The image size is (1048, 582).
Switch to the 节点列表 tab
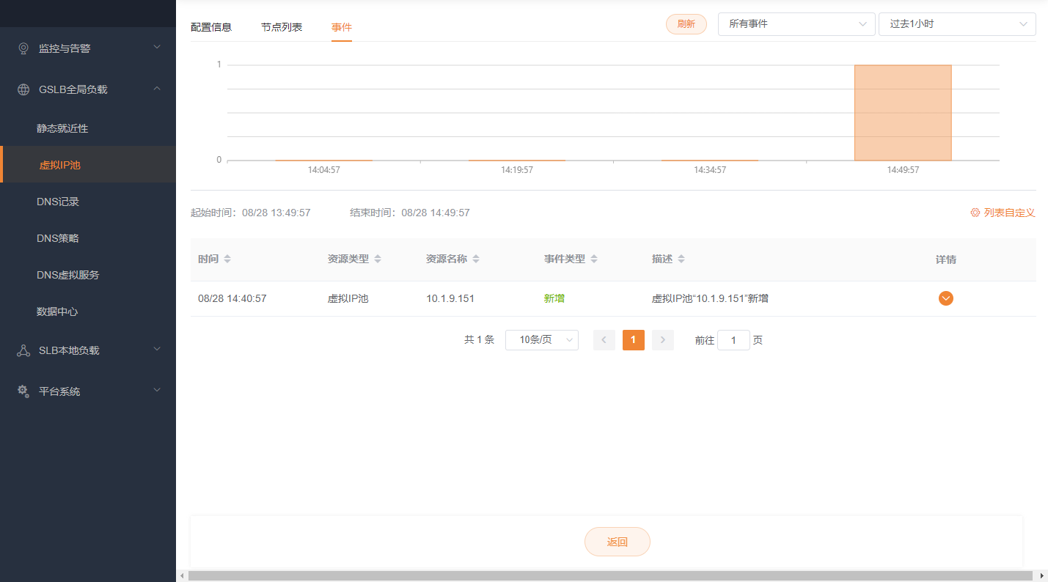[x=282, y=27]
